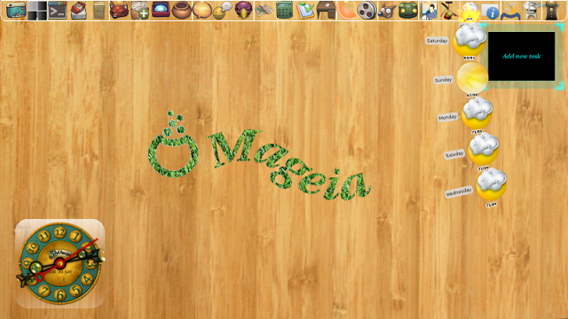Click the wooden office desk icon

click(326, 10)
